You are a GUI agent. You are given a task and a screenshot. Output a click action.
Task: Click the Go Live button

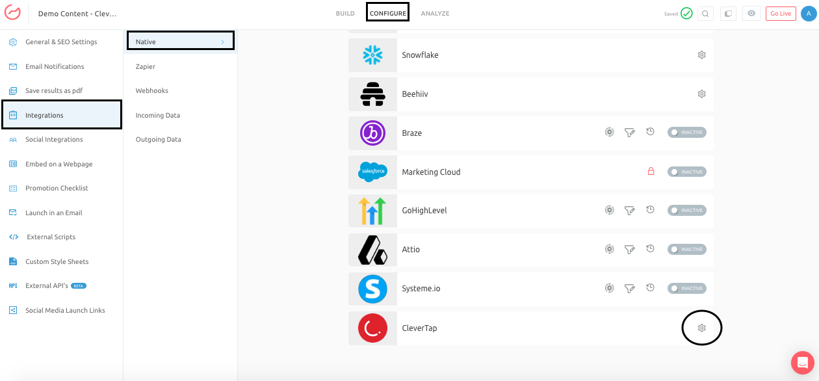click(x=781, y=14)
